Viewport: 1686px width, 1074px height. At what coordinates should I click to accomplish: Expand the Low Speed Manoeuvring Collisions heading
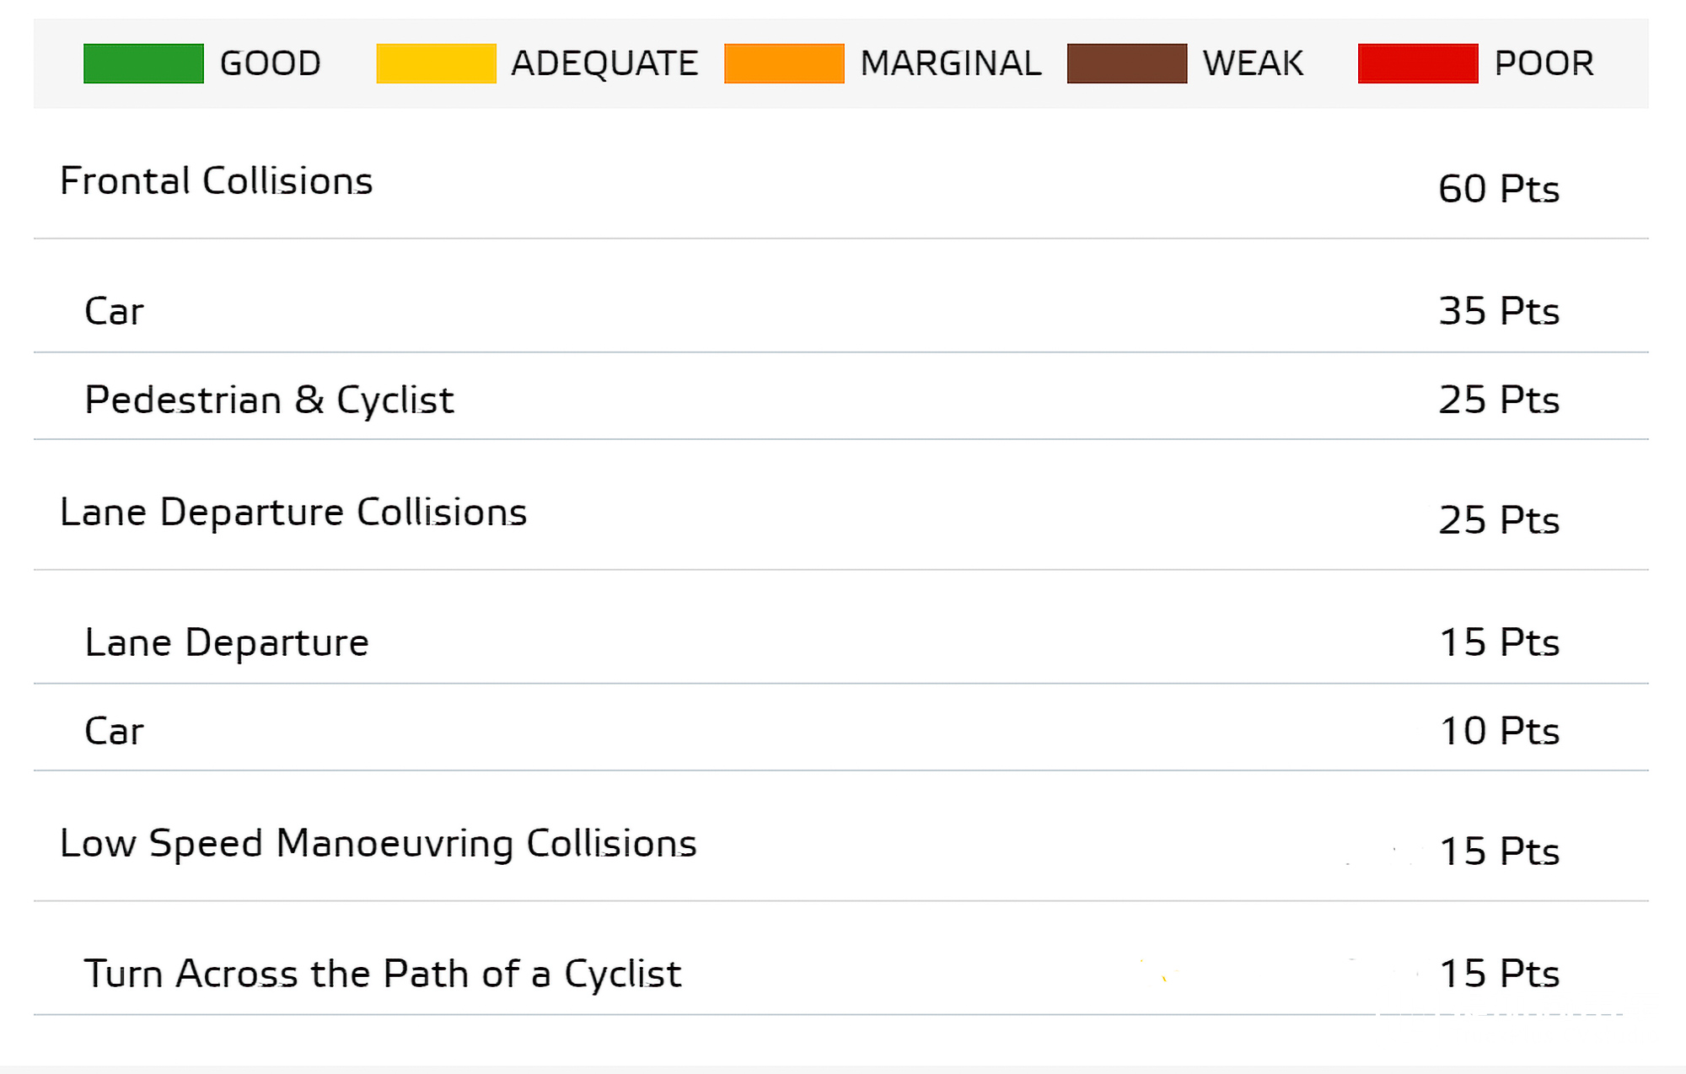coord(378,843)
